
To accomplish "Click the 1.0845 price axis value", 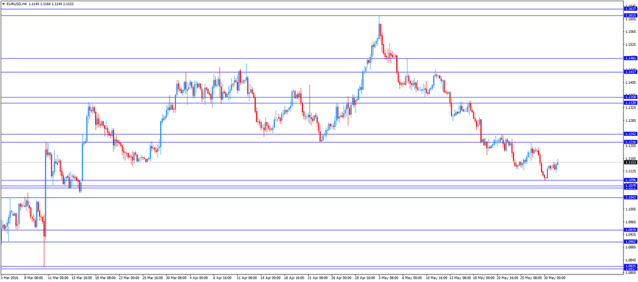I will pos(631,260).
